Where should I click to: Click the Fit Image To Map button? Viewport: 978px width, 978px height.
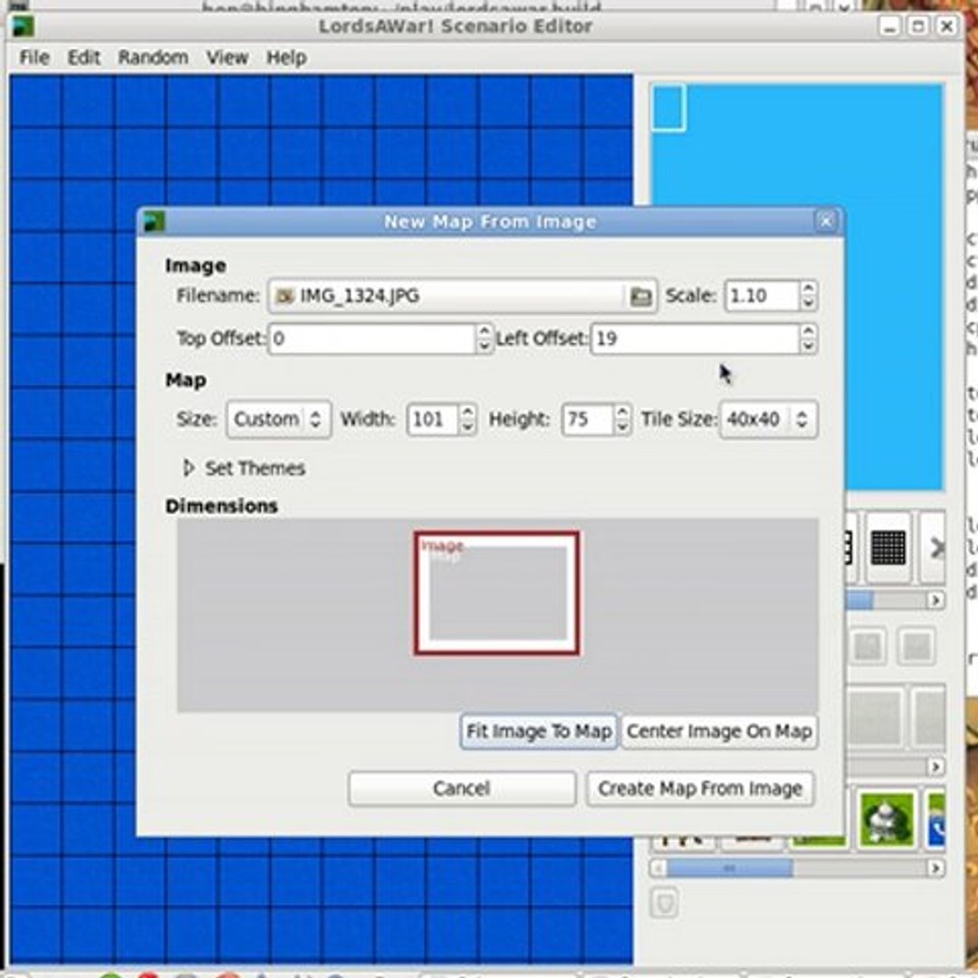coord(539,731)
